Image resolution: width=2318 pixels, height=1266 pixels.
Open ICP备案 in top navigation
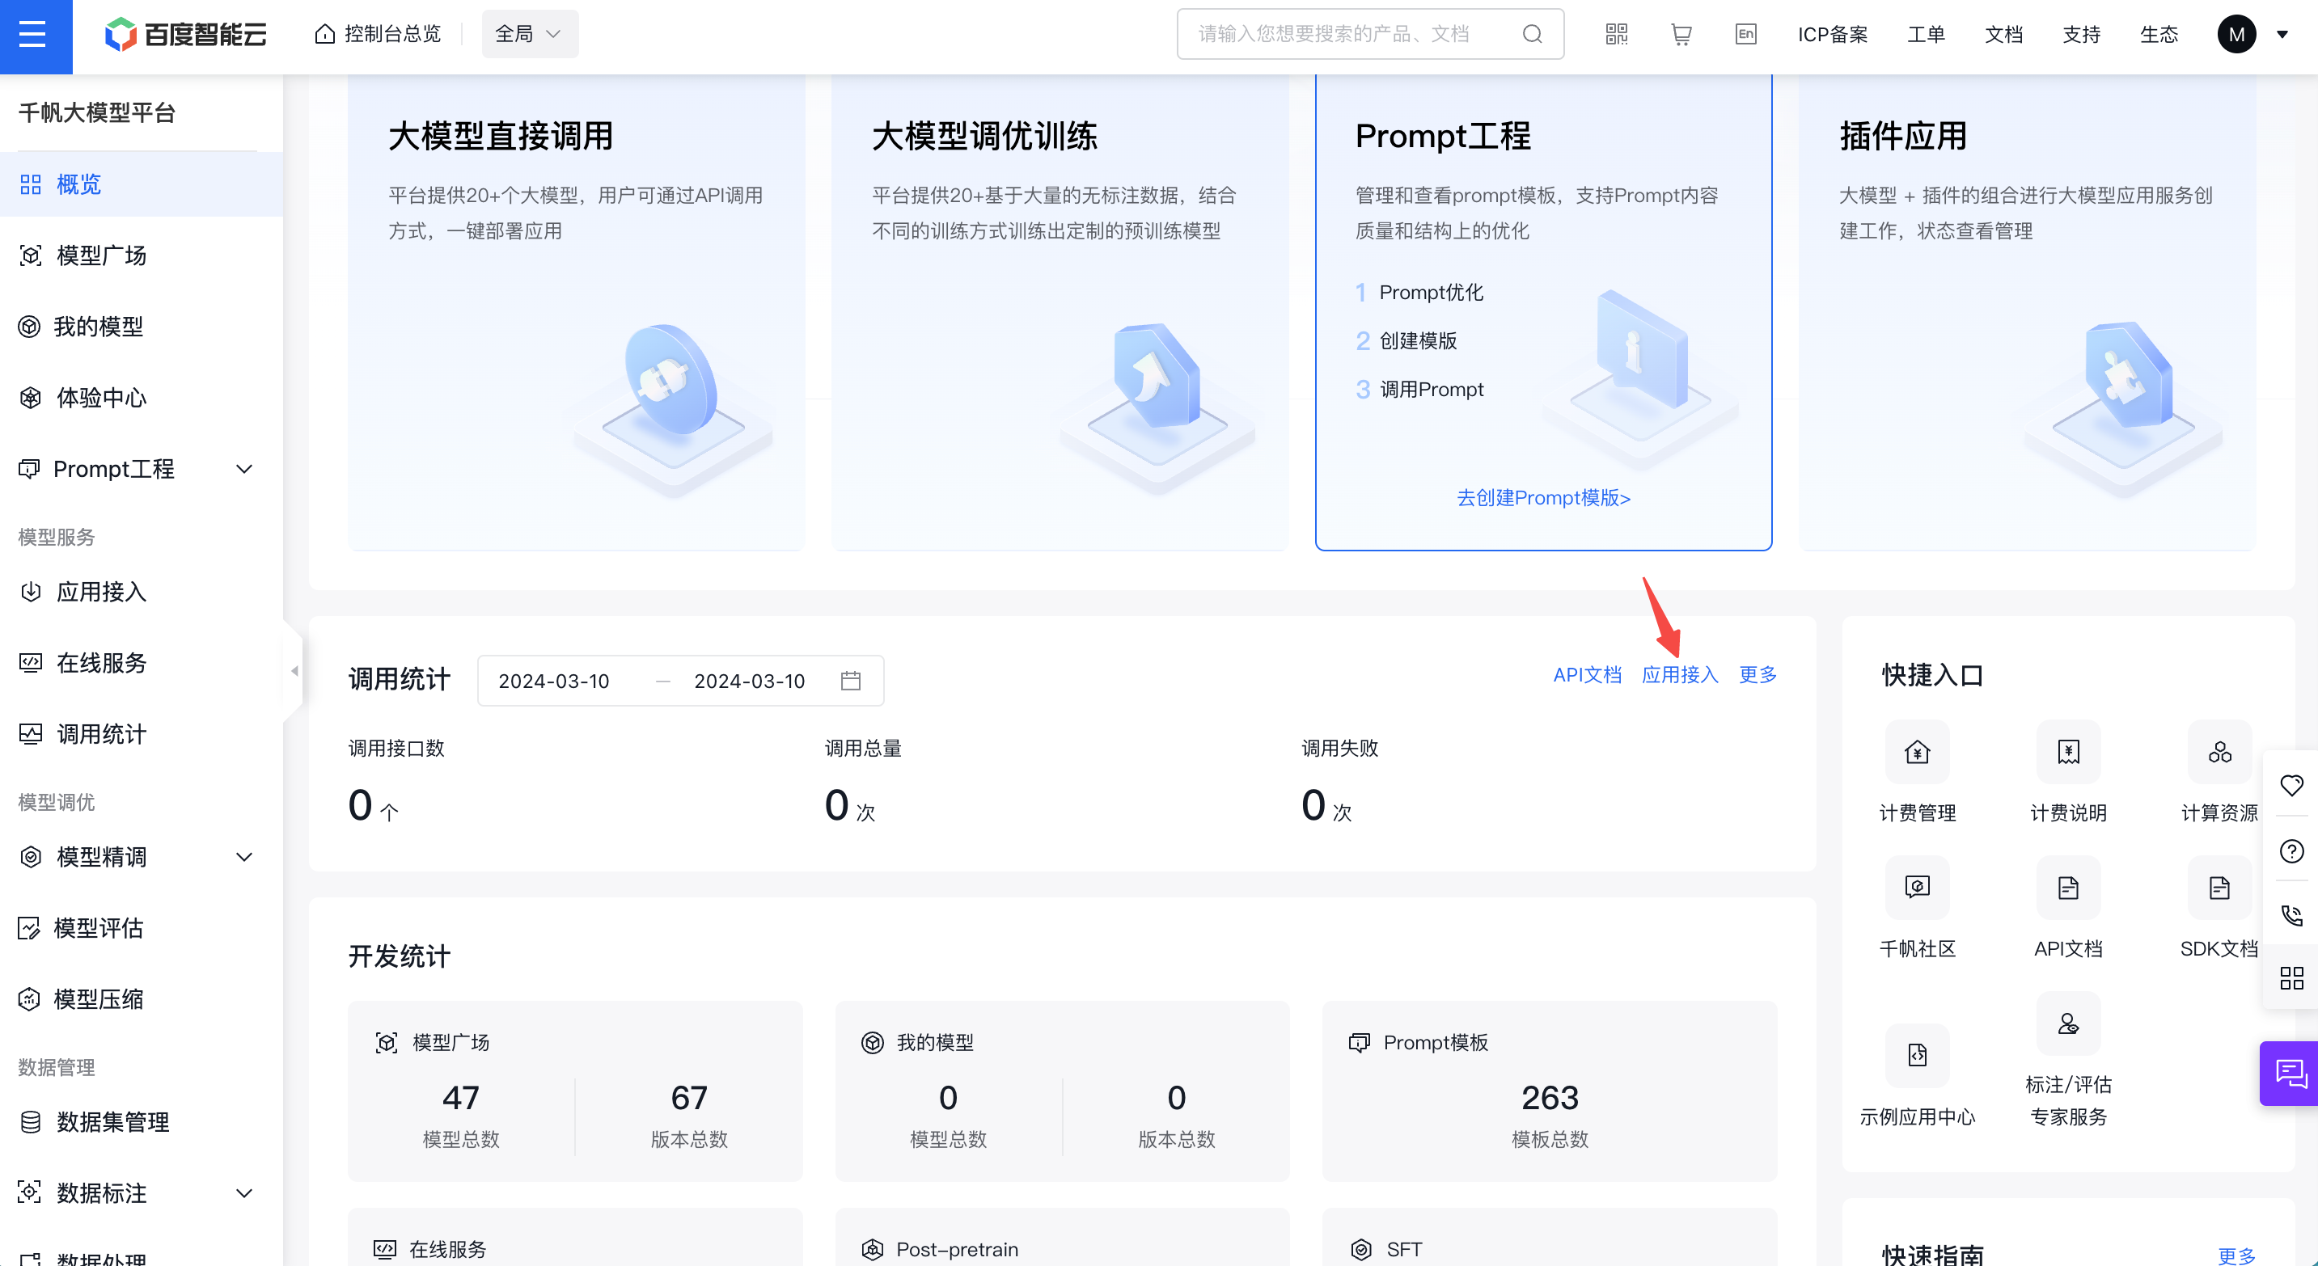1832,34
